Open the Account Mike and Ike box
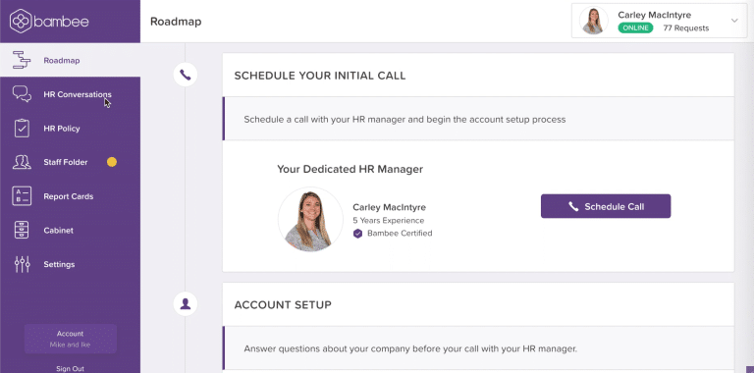Screen dimensions: 754x373 click(x=71, y=339)
